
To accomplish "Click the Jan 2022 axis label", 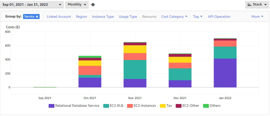I will coord(225,98).
